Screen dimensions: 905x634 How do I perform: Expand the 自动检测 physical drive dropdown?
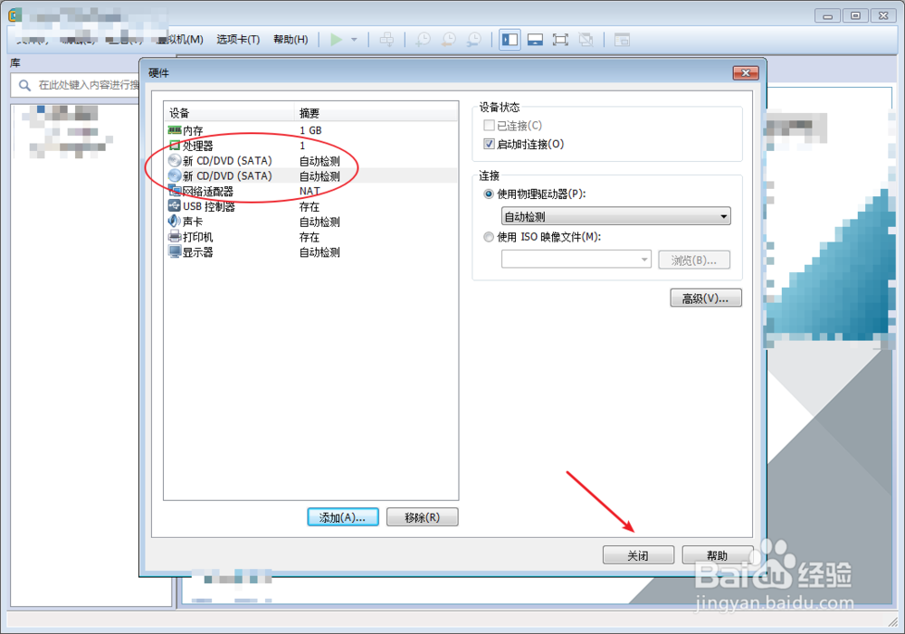[x=615, y=216]
